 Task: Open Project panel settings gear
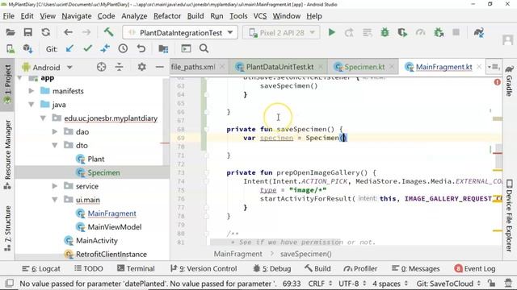tap(142, 67)
